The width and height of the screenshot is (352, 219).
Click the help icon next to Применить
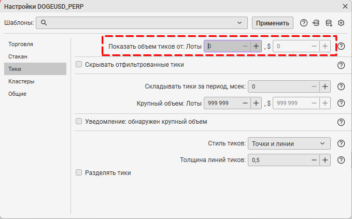pyautogui.click(x=304, y=23)
